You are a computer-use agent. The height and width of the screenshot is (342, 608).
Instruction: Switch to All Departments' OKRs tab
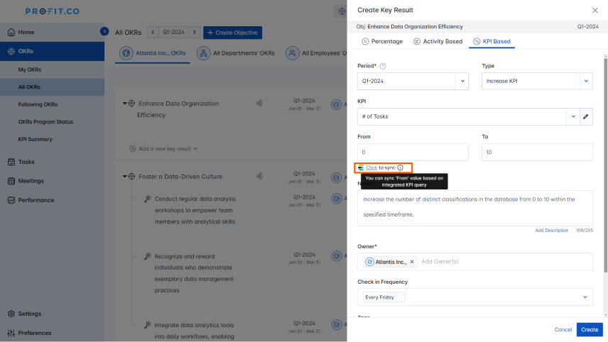[x=236, y=53]
